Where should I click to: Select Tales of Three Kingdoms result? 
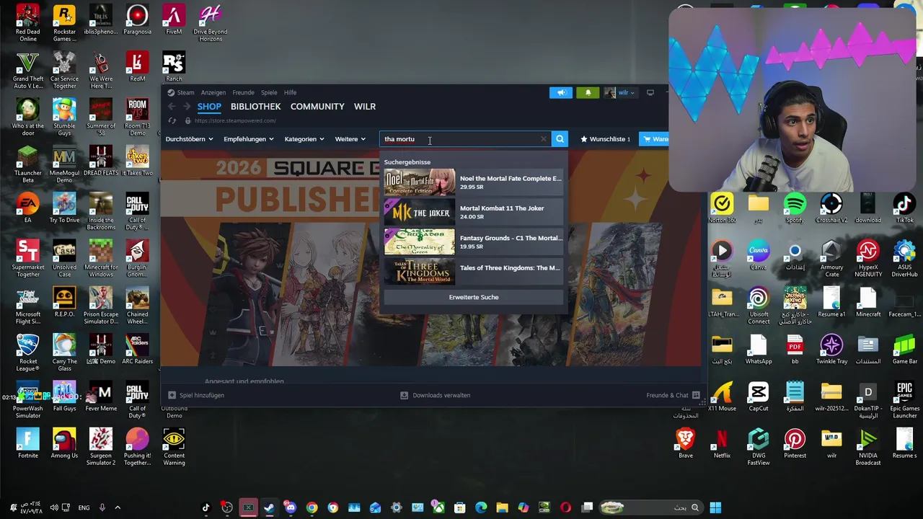pyautogui.click(x=474, y=271)
